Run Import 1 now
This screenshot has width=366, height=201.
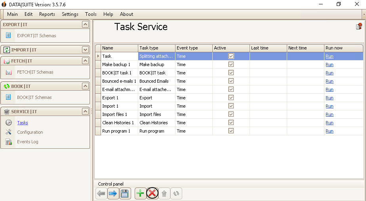pyautogui.click(x=329, y=106)
